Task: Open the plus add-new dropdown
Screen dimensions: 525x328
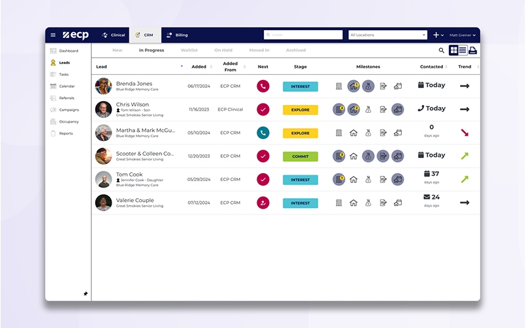Action: [438, 35]
